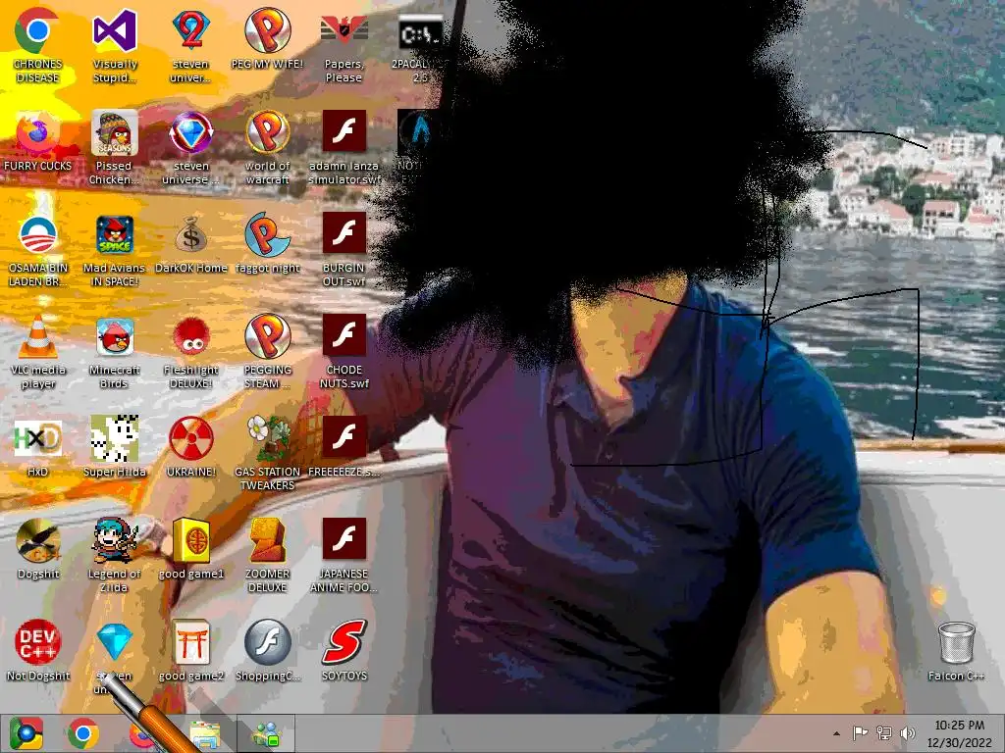Open Chrome from the taskbar

click(x=82, y=733)
